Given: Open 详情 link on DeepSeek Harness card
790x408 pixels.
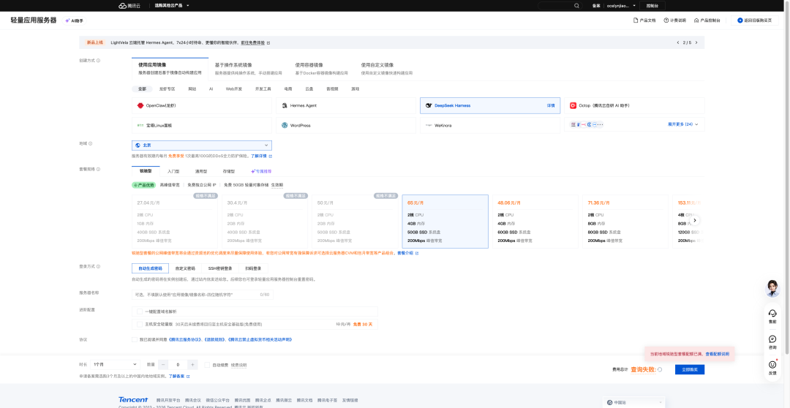Looking at the screenshot, I should [x=551, y=106].
